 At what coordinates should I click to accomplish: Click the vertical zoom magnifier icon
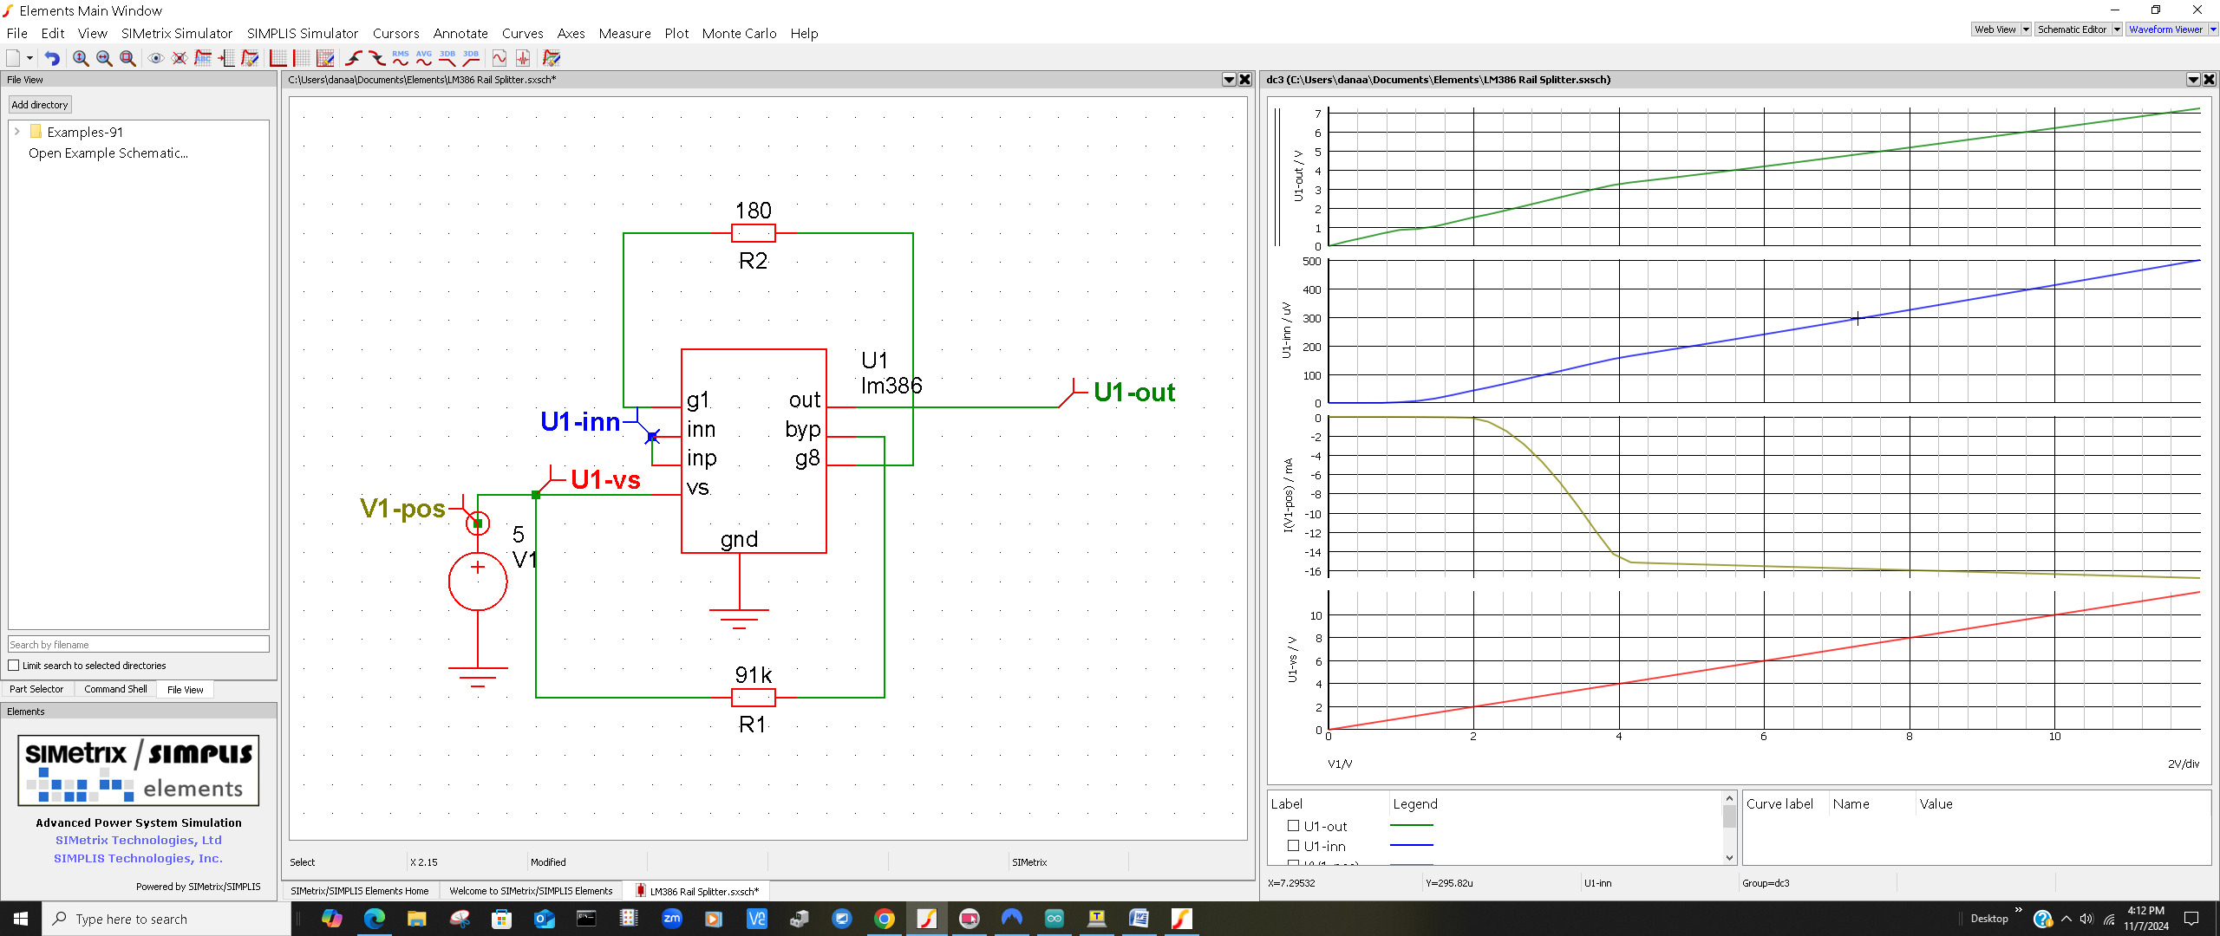click(81, 58)
